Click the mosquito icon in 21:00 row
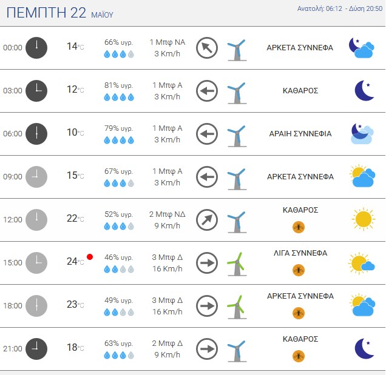Viewport: 386px width, 375px height. (x=299, y=356)
